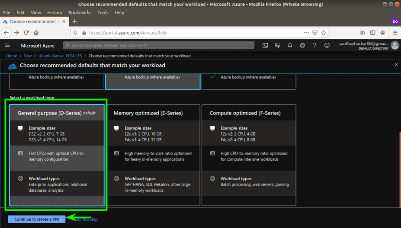Screen dimensions: 401x228
Task: Open Firefox page actions ellipsis menu
Action: [x=306, y=33]
